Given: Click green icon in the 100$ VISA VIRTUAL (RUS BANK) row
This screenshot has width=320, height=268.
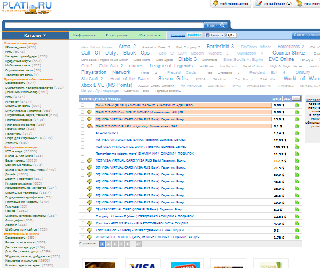Looking at the screenshot, I should pos(297,147).
